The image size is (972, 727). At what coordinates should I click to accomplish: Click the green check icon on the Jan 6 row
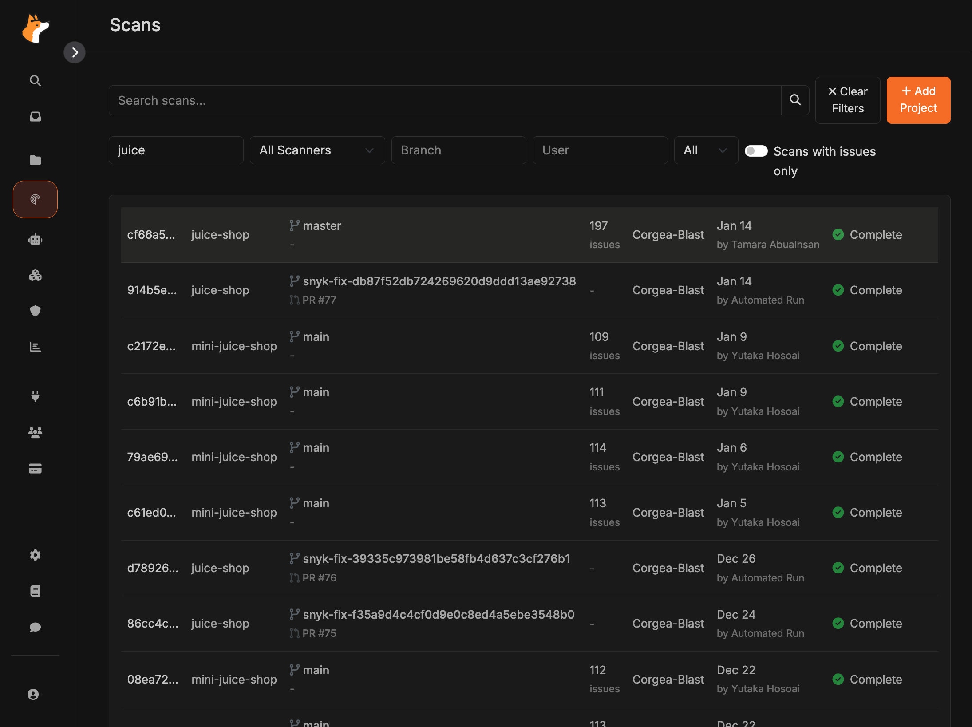click(838, 457)
